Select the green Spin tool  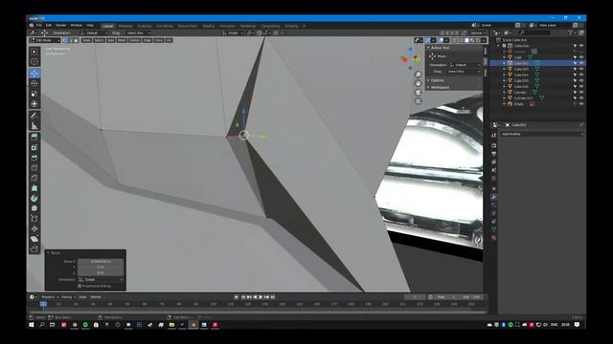[x=34, y=198]
